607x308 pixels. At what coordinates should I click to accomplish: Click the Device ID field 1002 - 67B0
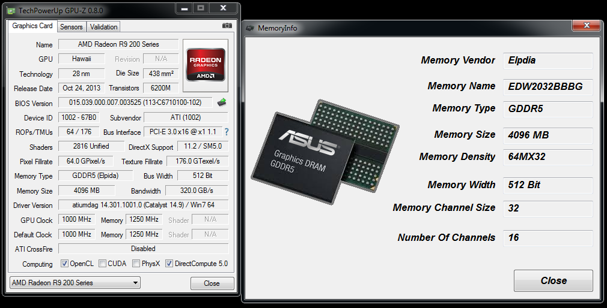coord(79,117)
